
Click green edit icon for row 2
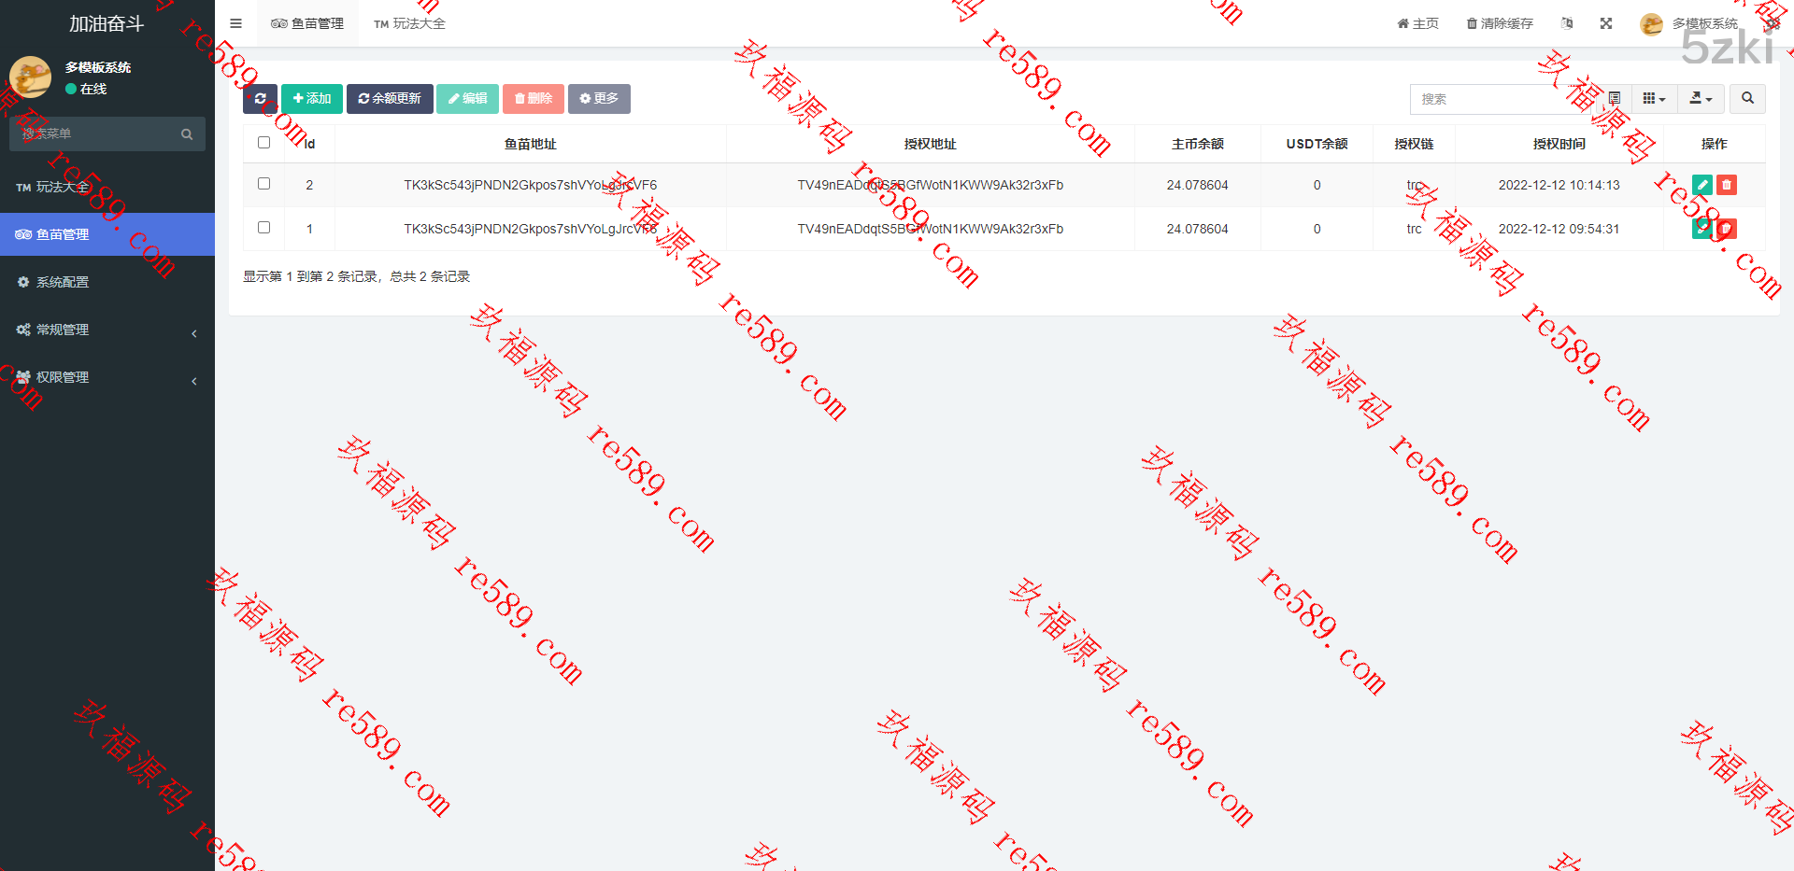[x=1701, y=185]
